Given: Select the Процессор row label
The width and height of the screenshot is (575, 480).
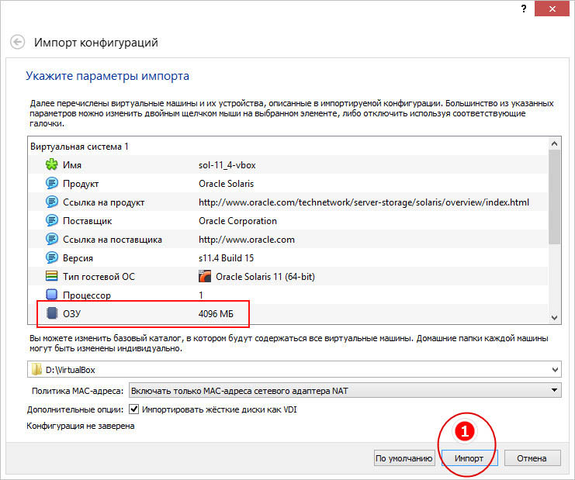Looking at the screenshot, I should pos(87,295).
